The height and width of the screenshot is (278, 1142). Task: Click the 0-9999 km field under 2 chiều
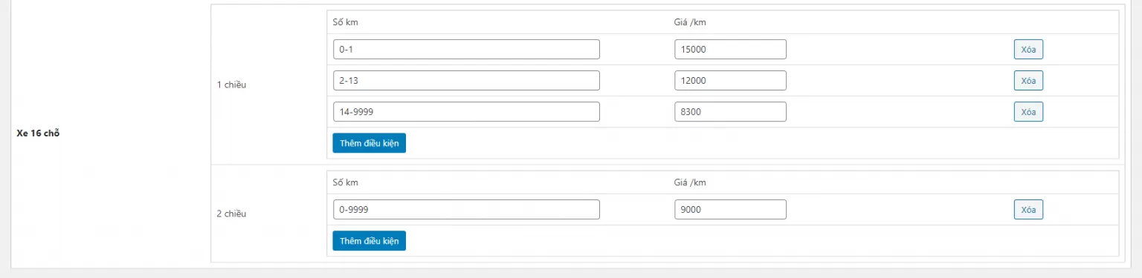[466, 210]
